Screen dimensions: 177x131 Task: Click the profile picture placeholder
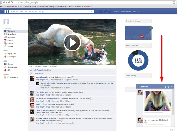click(x=6, y=22)
